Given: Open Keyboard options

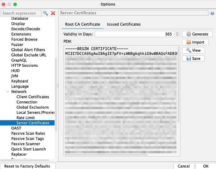Looking at the screenshot, I should coord(20,81).
